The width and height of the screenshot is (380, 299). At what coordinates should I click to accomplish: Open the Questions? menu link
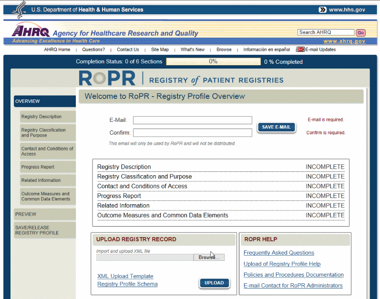click(93, 50)
